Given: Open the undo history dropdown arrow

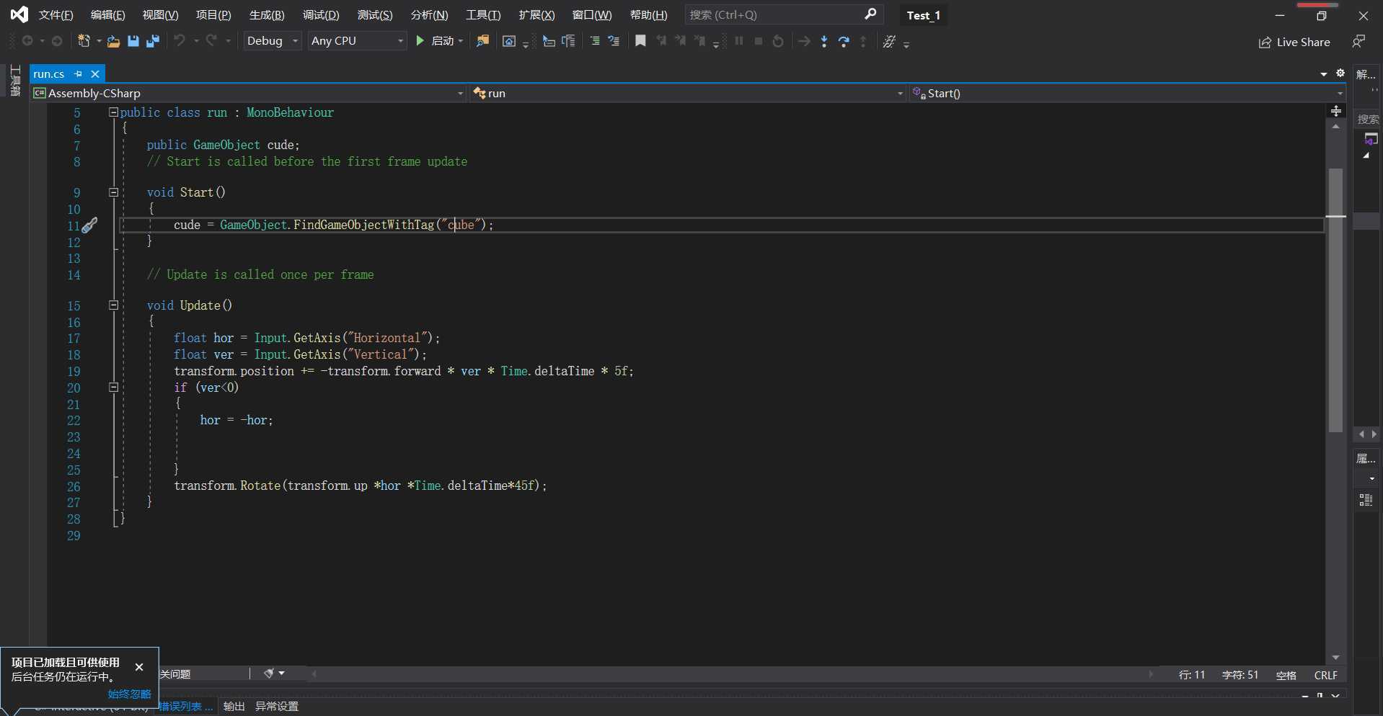Looking at the screenshot, I should click(x=196, y=41).
